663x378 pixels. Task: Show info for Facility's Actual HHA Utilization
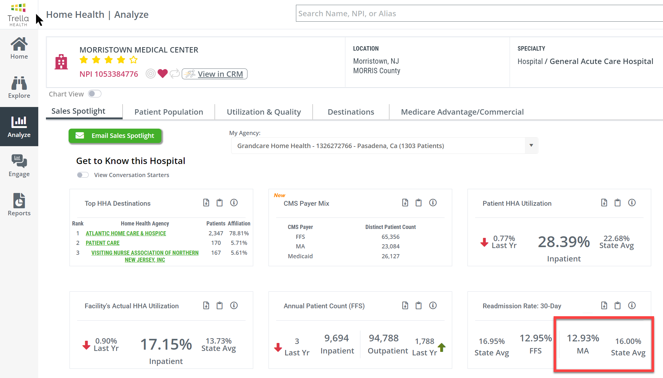point(234,306)
